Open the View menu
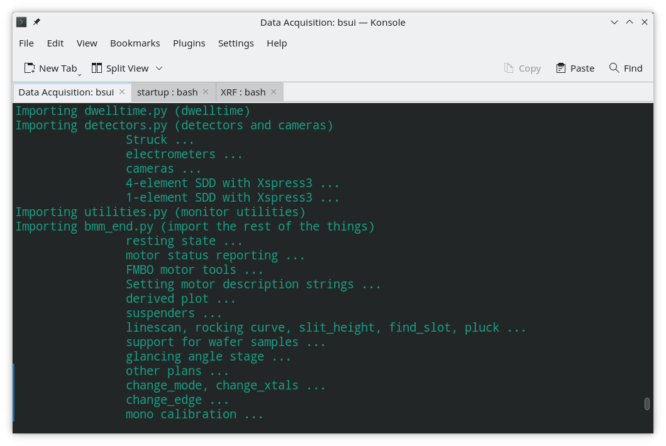This screenshot has width=666, height=446. 87,43
